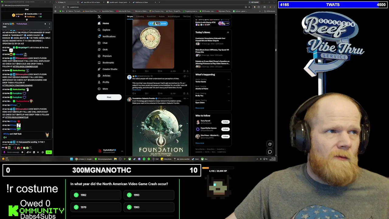Open the Foundation Galactic Frontier ad image
Screen dimensions: 389x219
pyautogui.click(x=160, y=131)
